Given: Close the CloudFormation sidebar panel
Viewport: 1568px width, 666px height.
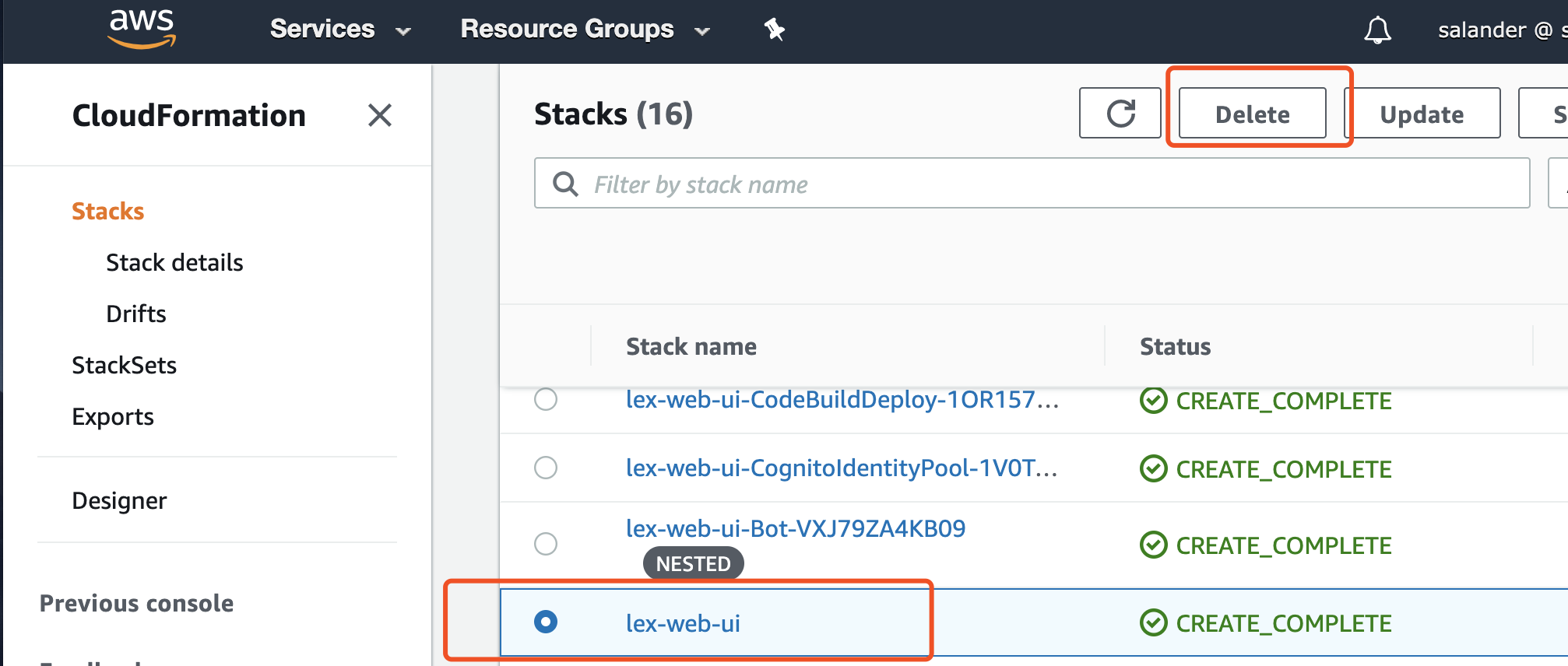Looking at the screenshot, I should 380,115.
